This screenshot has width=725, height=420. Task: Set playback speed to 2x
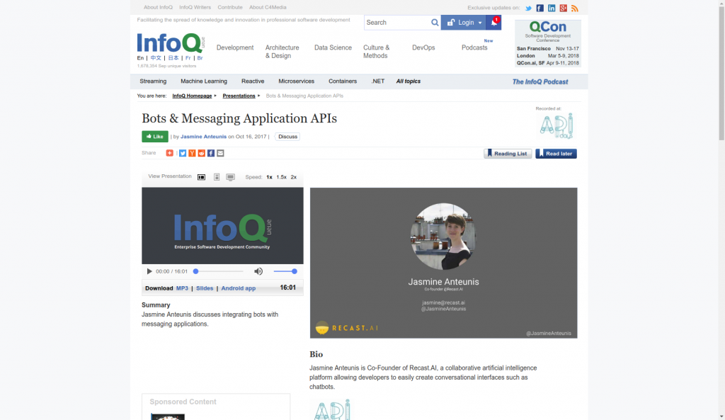pos(294,177)
